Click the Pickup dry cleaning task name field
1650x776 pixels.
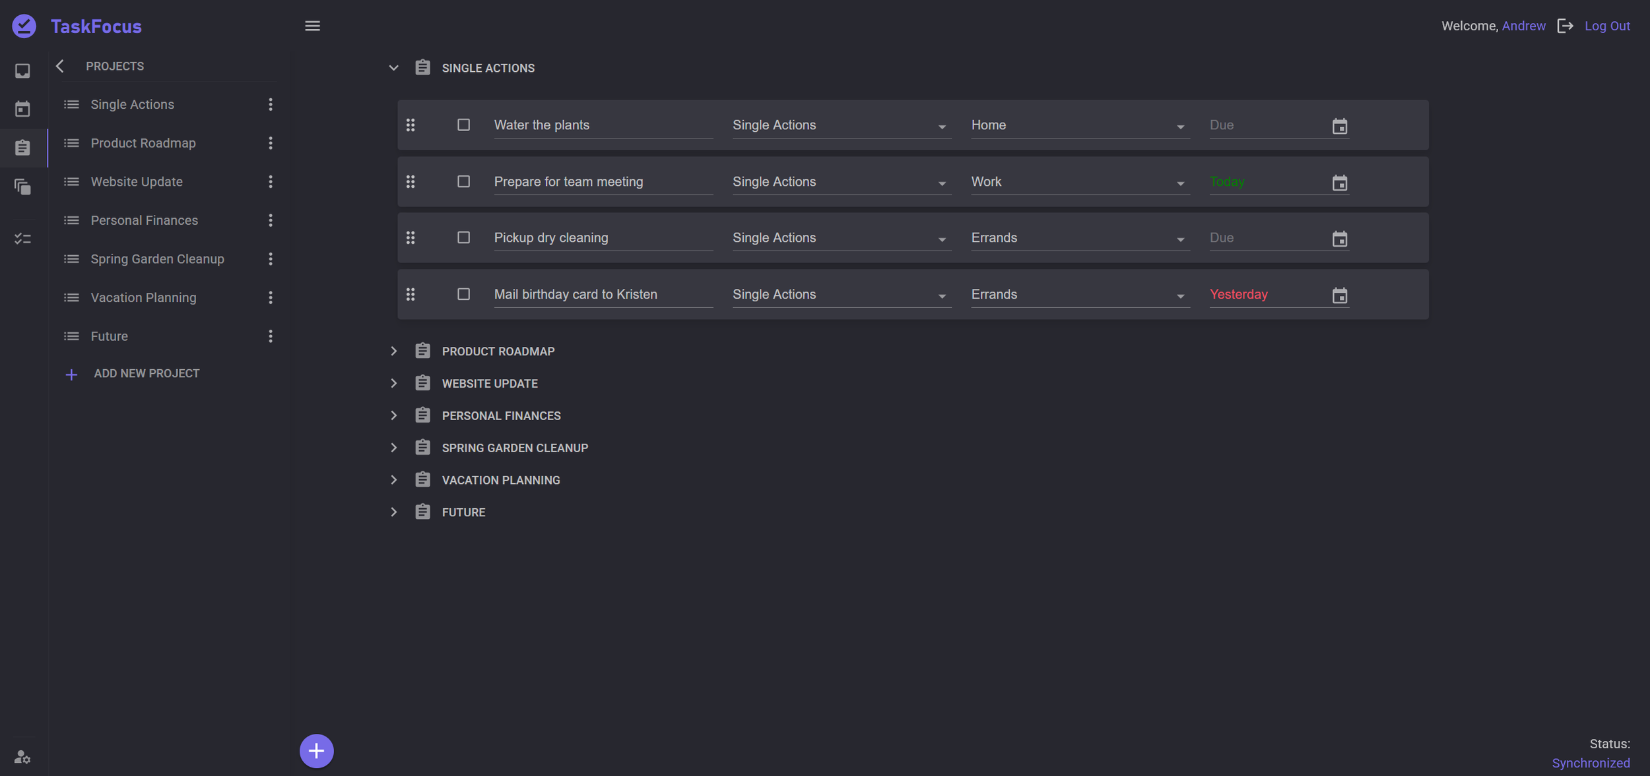pos(602,237)
